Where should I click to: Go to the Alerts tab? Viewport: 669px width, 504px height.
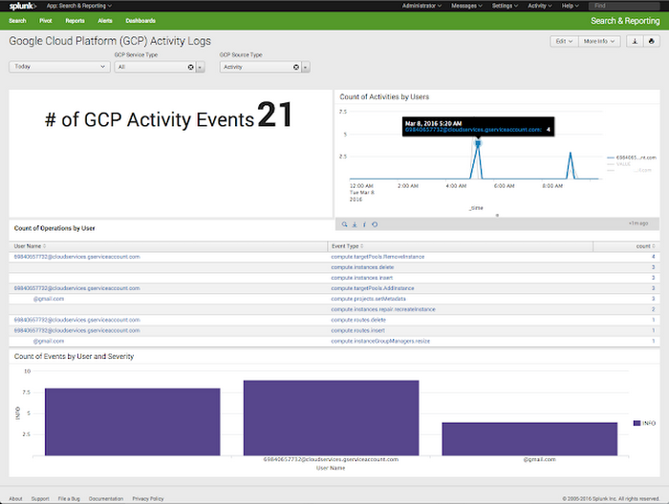pyautogui.click(x=105, y=21)
